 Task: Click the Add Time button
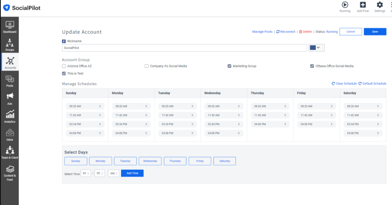coord(132,173)
